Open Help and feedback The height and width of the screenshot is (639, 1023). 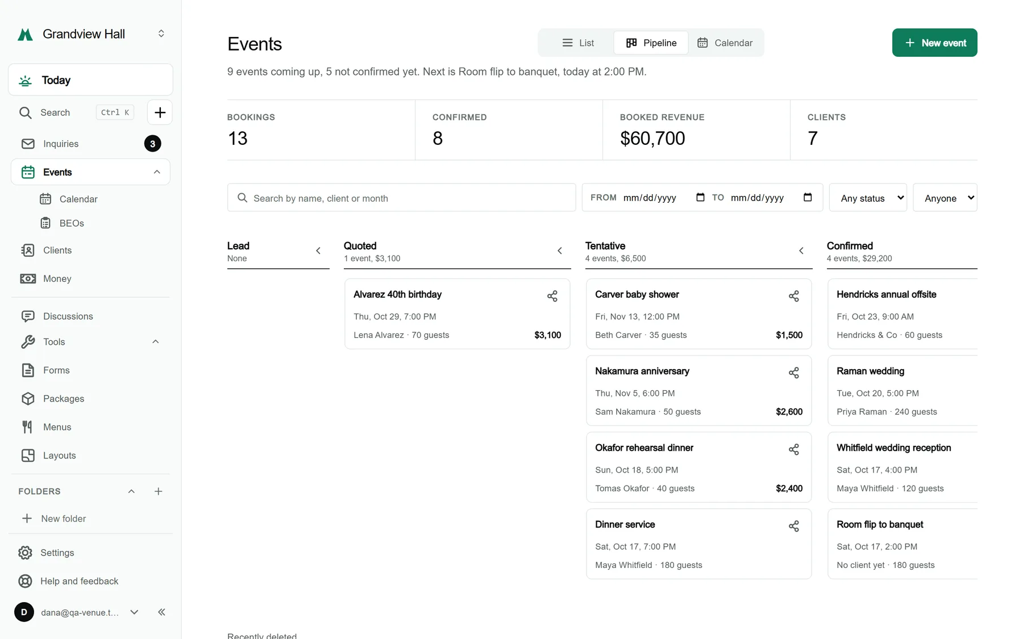tap(90, 581)
